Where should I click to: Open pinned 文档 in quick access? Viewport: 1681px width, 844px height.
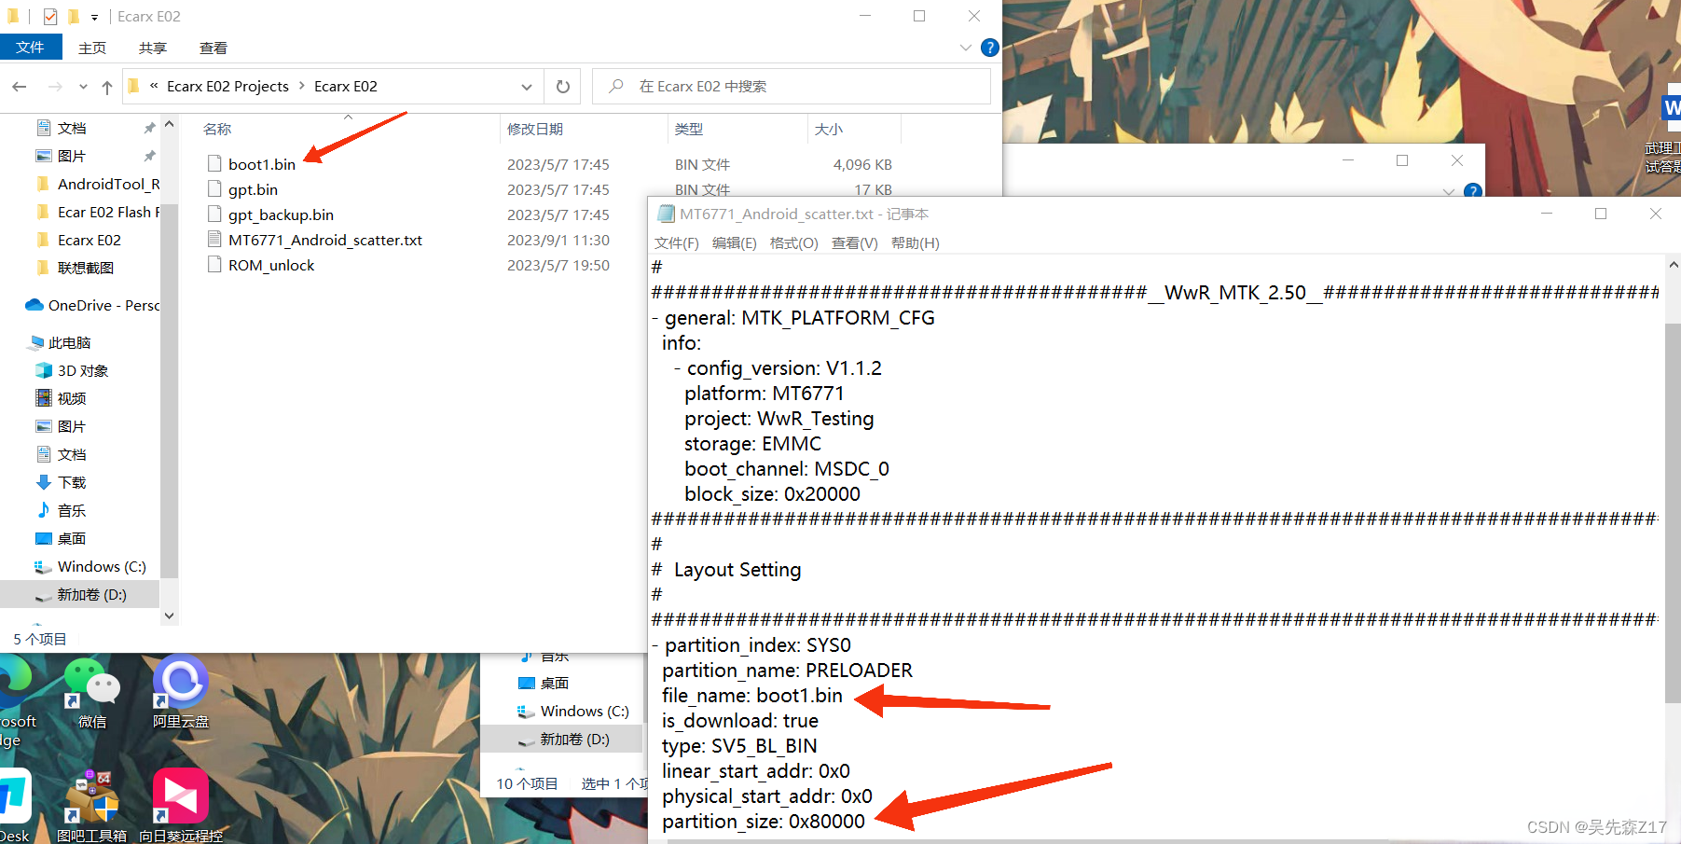[72, 129]
